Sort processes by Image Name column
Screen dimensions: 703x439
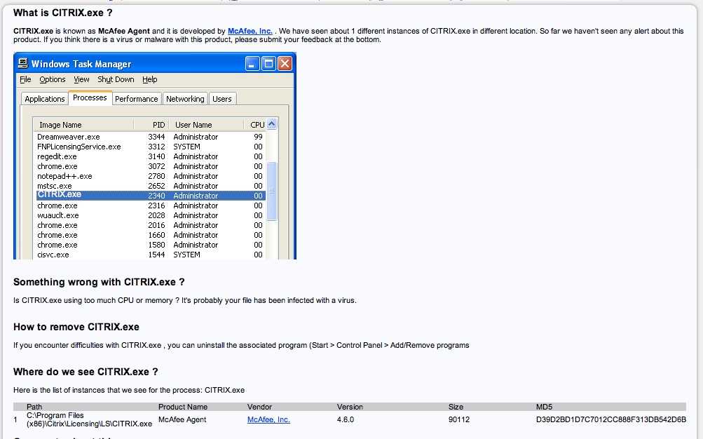coord(60,125)
